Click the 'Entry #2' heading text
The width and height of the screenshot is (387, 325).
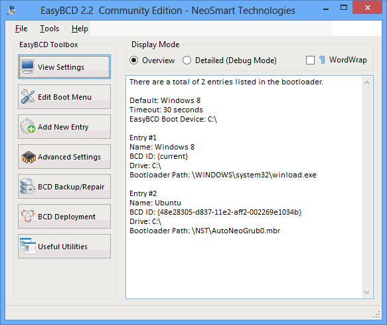coord(143,193)
